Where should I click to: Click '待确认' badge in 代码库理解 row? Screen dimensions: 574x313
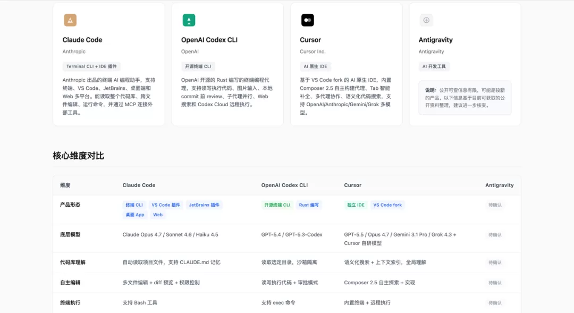[495, 263]
